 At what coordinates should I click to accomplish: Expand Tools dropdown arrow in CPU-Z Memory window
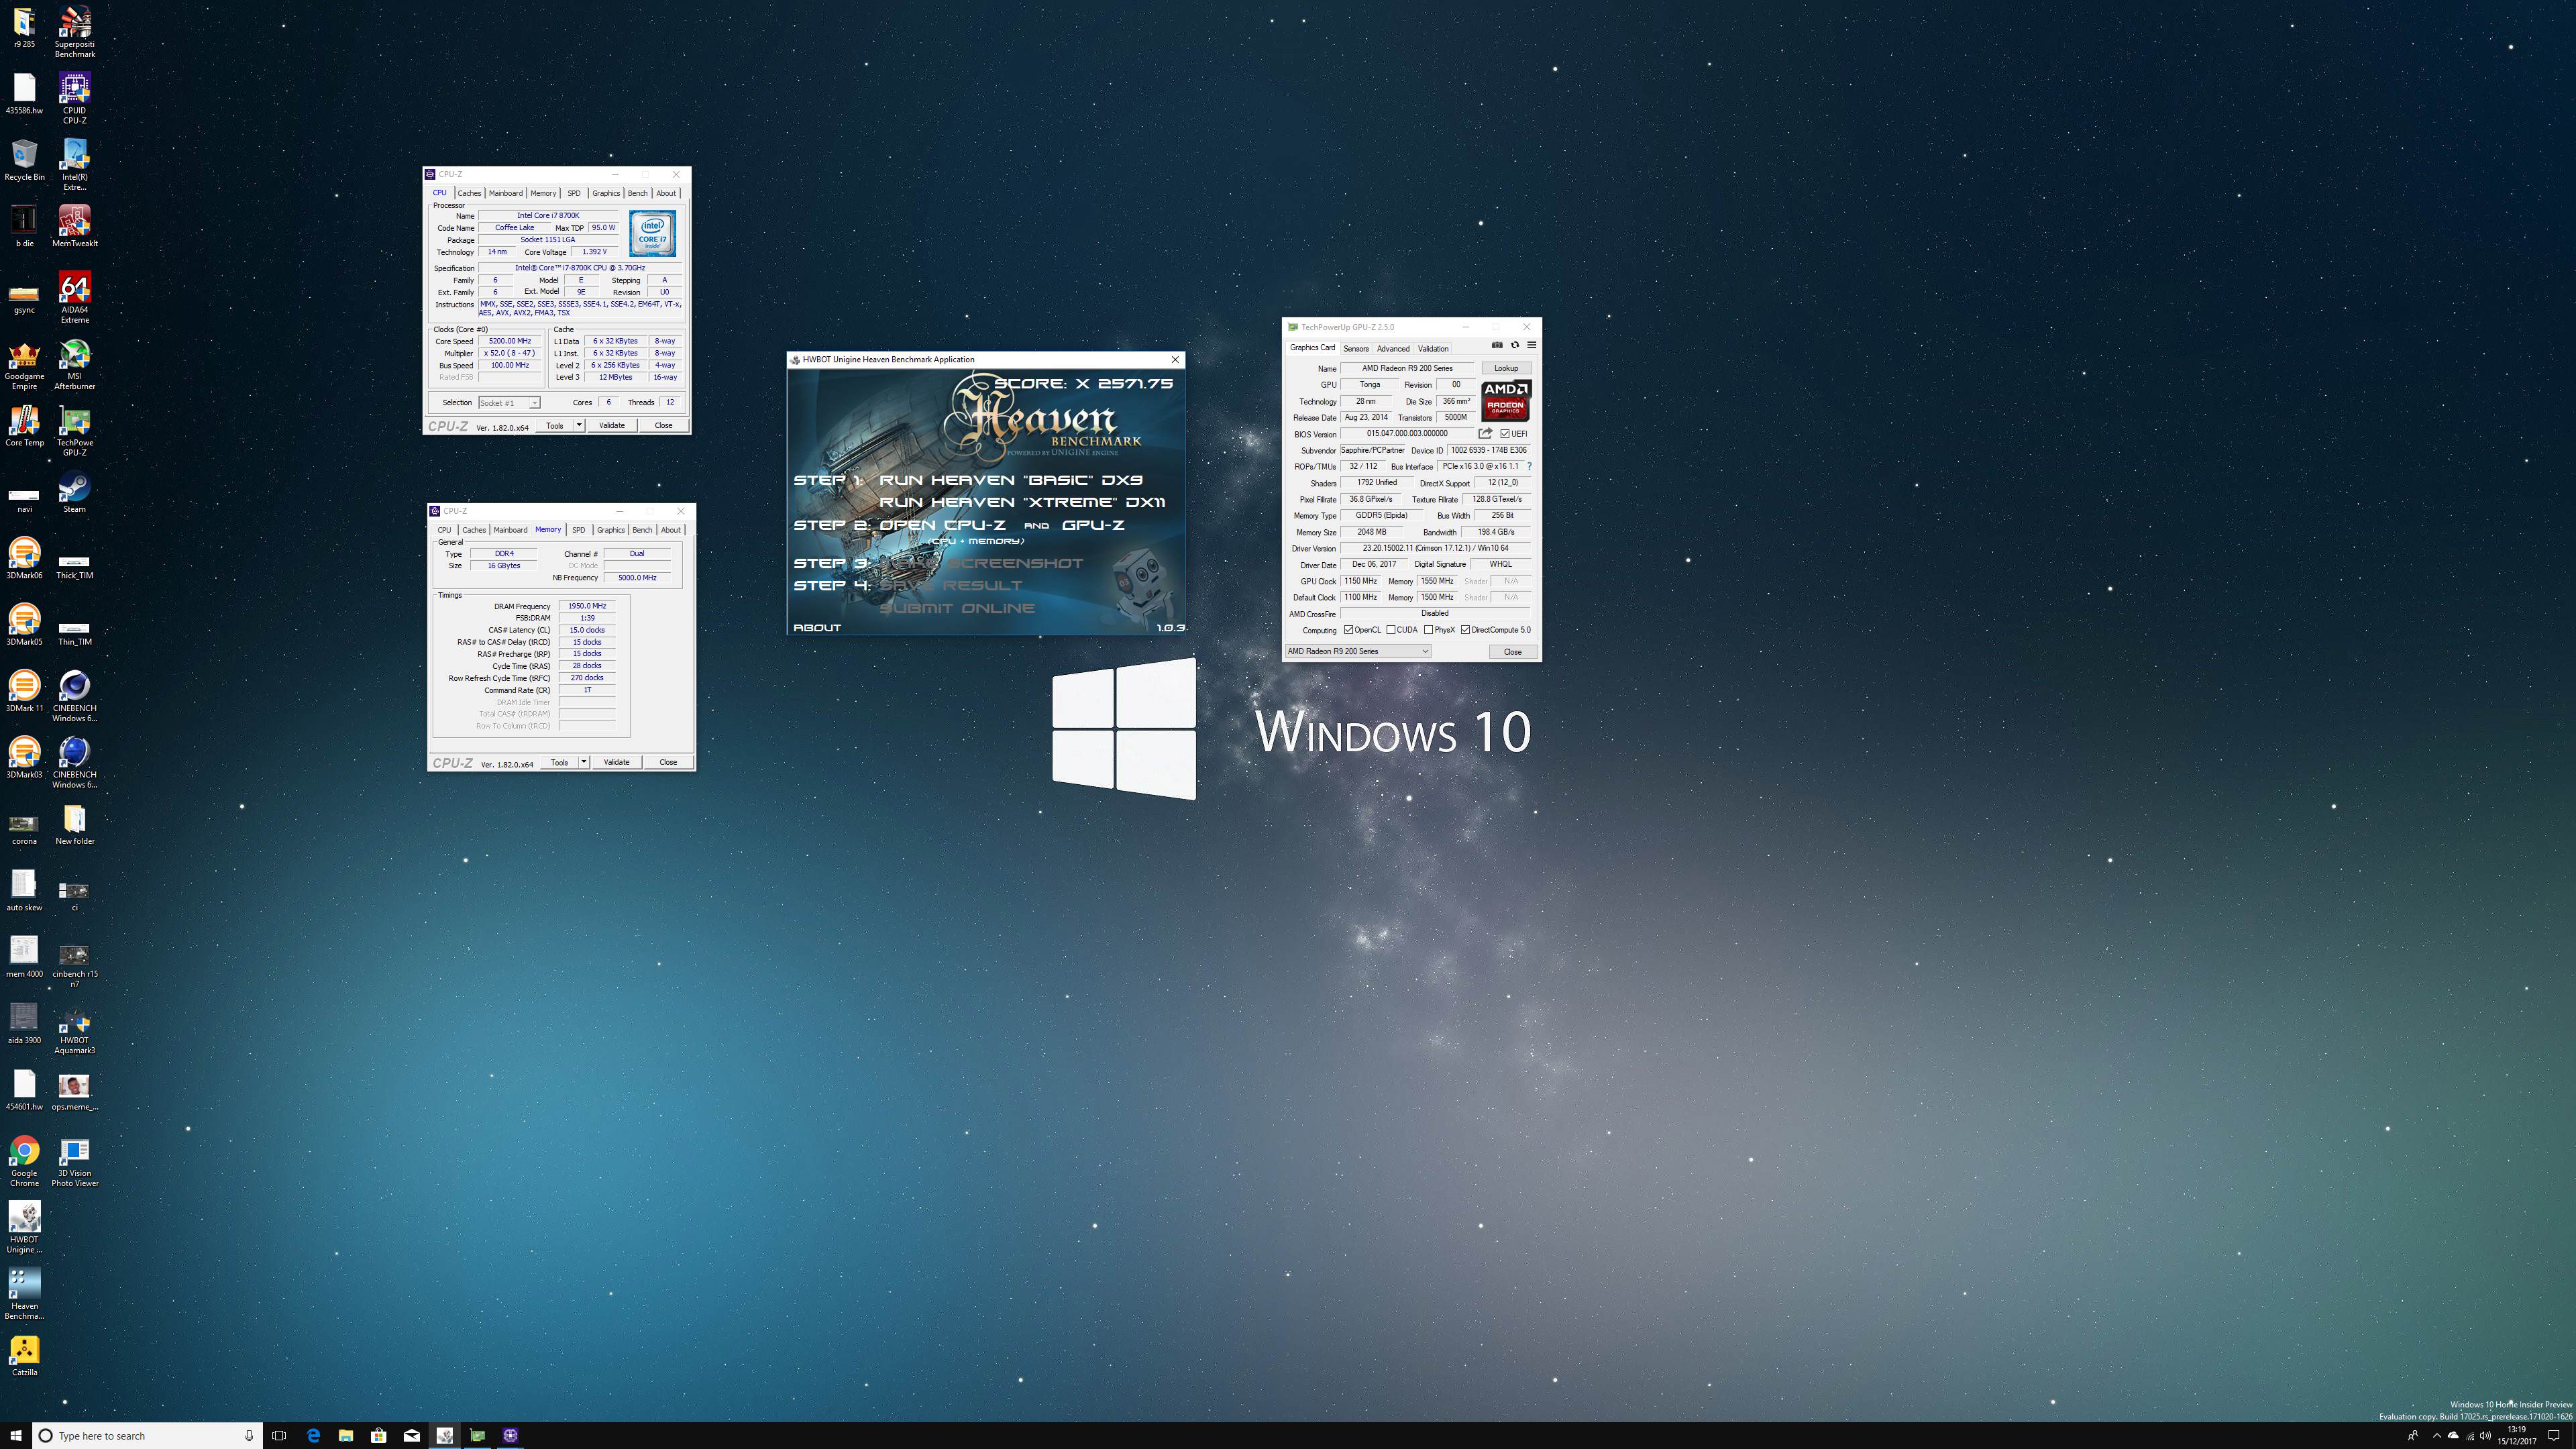point(583,762)
